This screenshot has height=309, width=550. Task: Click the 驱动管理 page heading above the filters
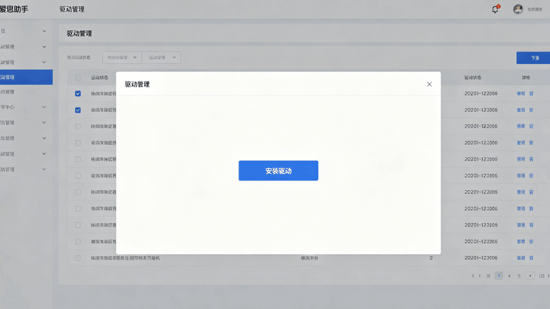click(79, 33)
